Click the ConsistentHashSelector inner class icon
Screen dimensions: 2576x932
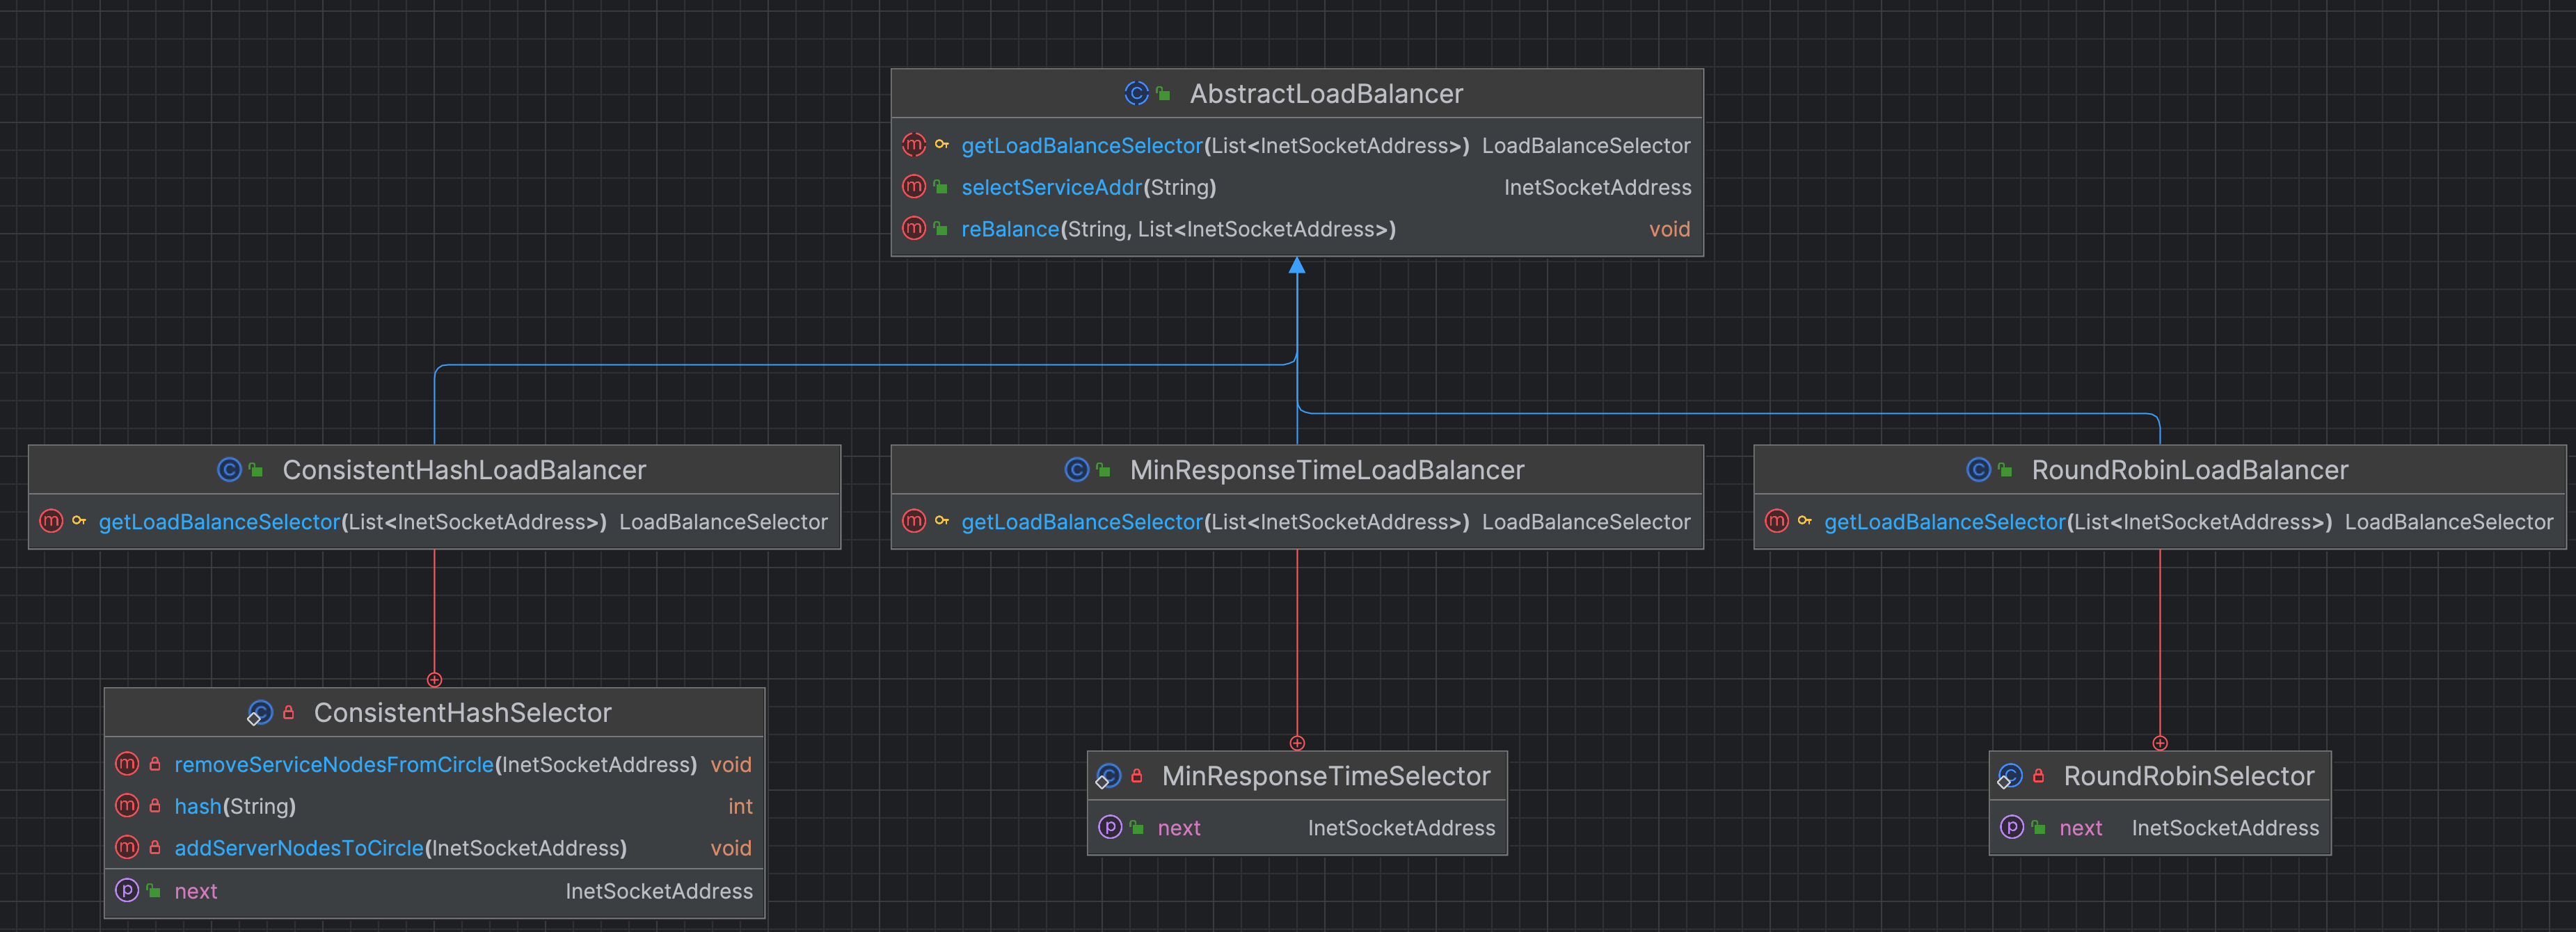260,713
